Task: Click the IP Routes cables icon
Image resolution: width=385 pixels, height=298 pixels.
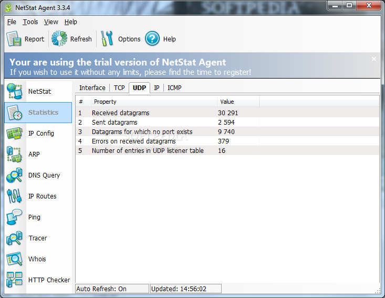Action: click(15, 196)
